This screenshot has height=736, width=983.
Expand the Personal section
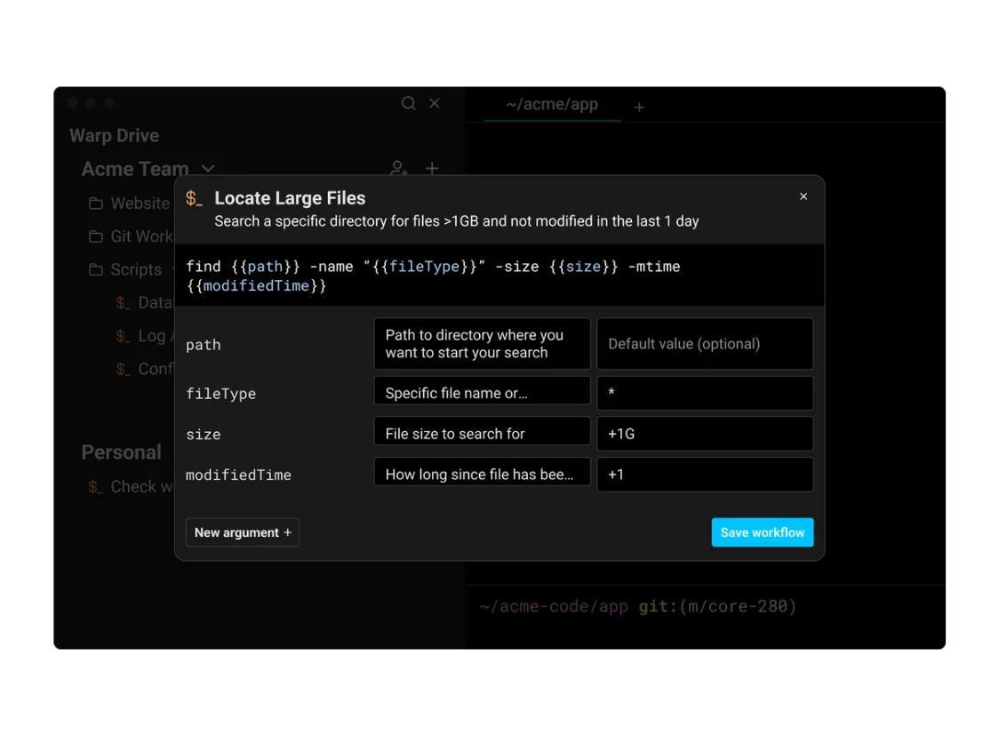122,452
